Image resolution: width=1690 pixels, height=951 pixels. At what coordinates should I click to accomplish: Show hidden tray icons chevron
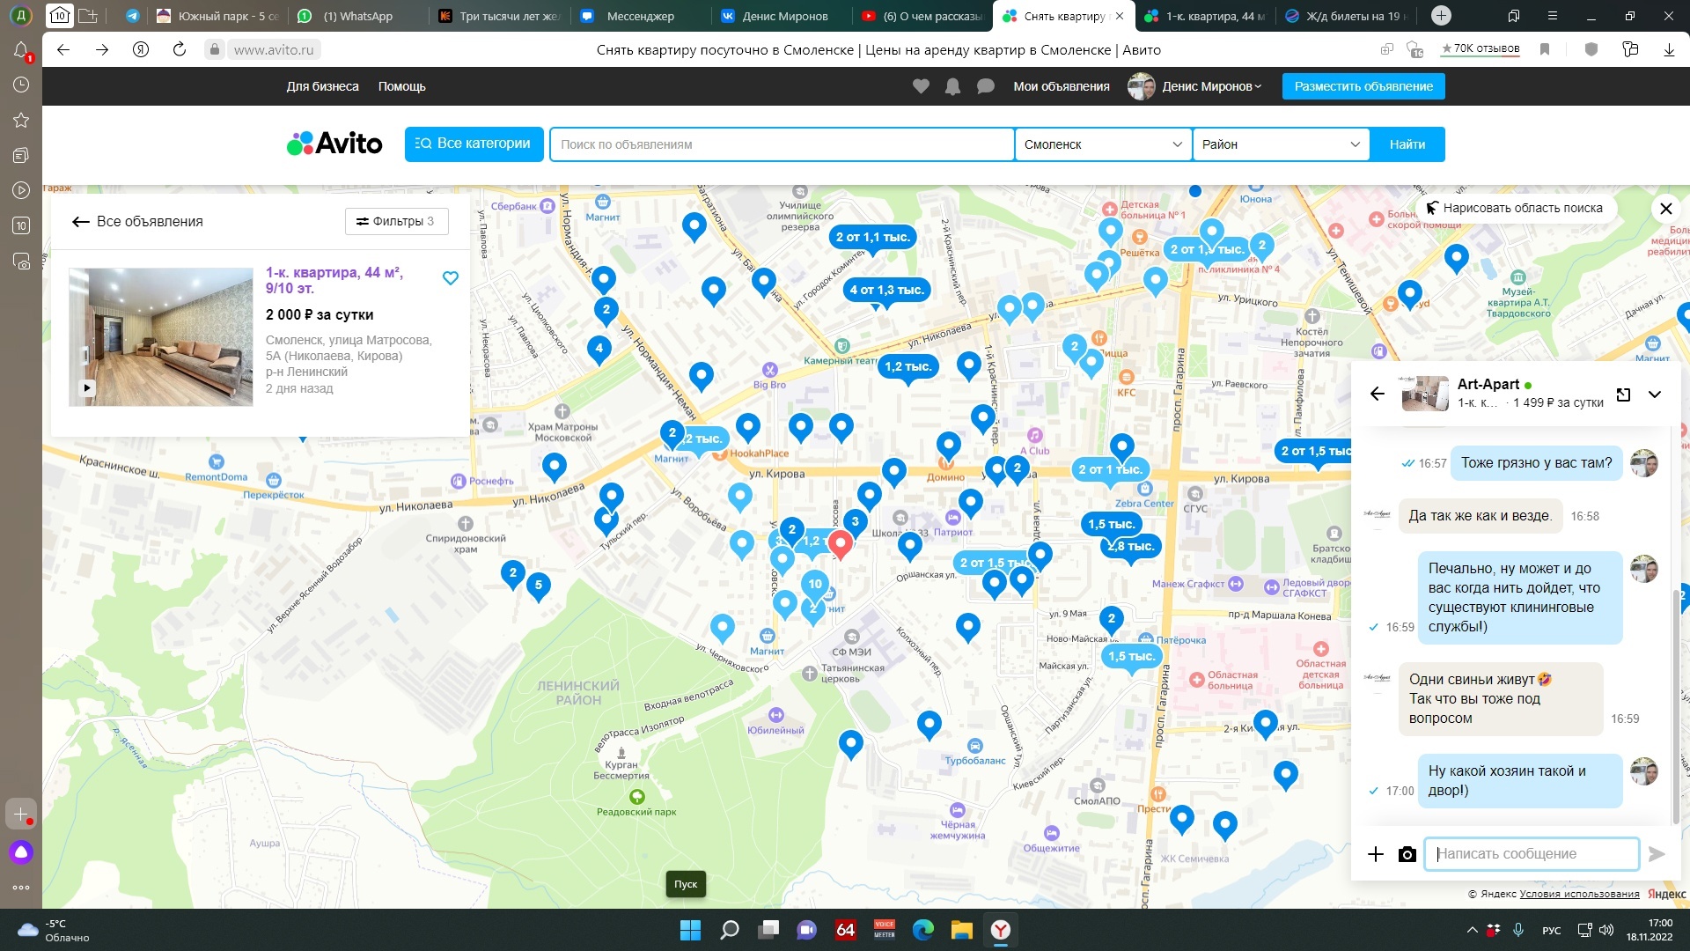coord(1472,930)
